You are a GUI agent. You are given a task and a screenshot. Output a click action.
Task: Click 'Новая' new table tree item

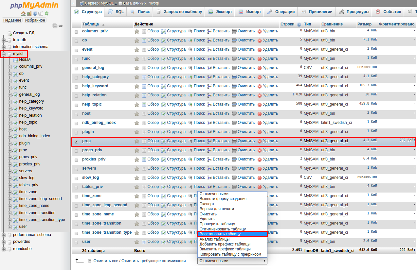tap(25, 59)
